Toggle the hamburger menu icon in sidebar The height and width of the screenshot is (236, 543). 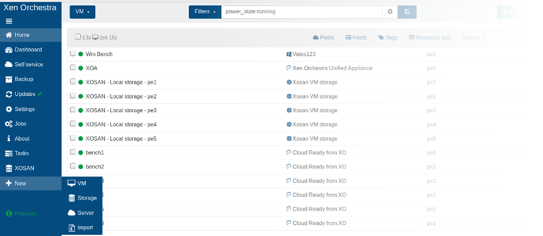[x=9, y=21]
